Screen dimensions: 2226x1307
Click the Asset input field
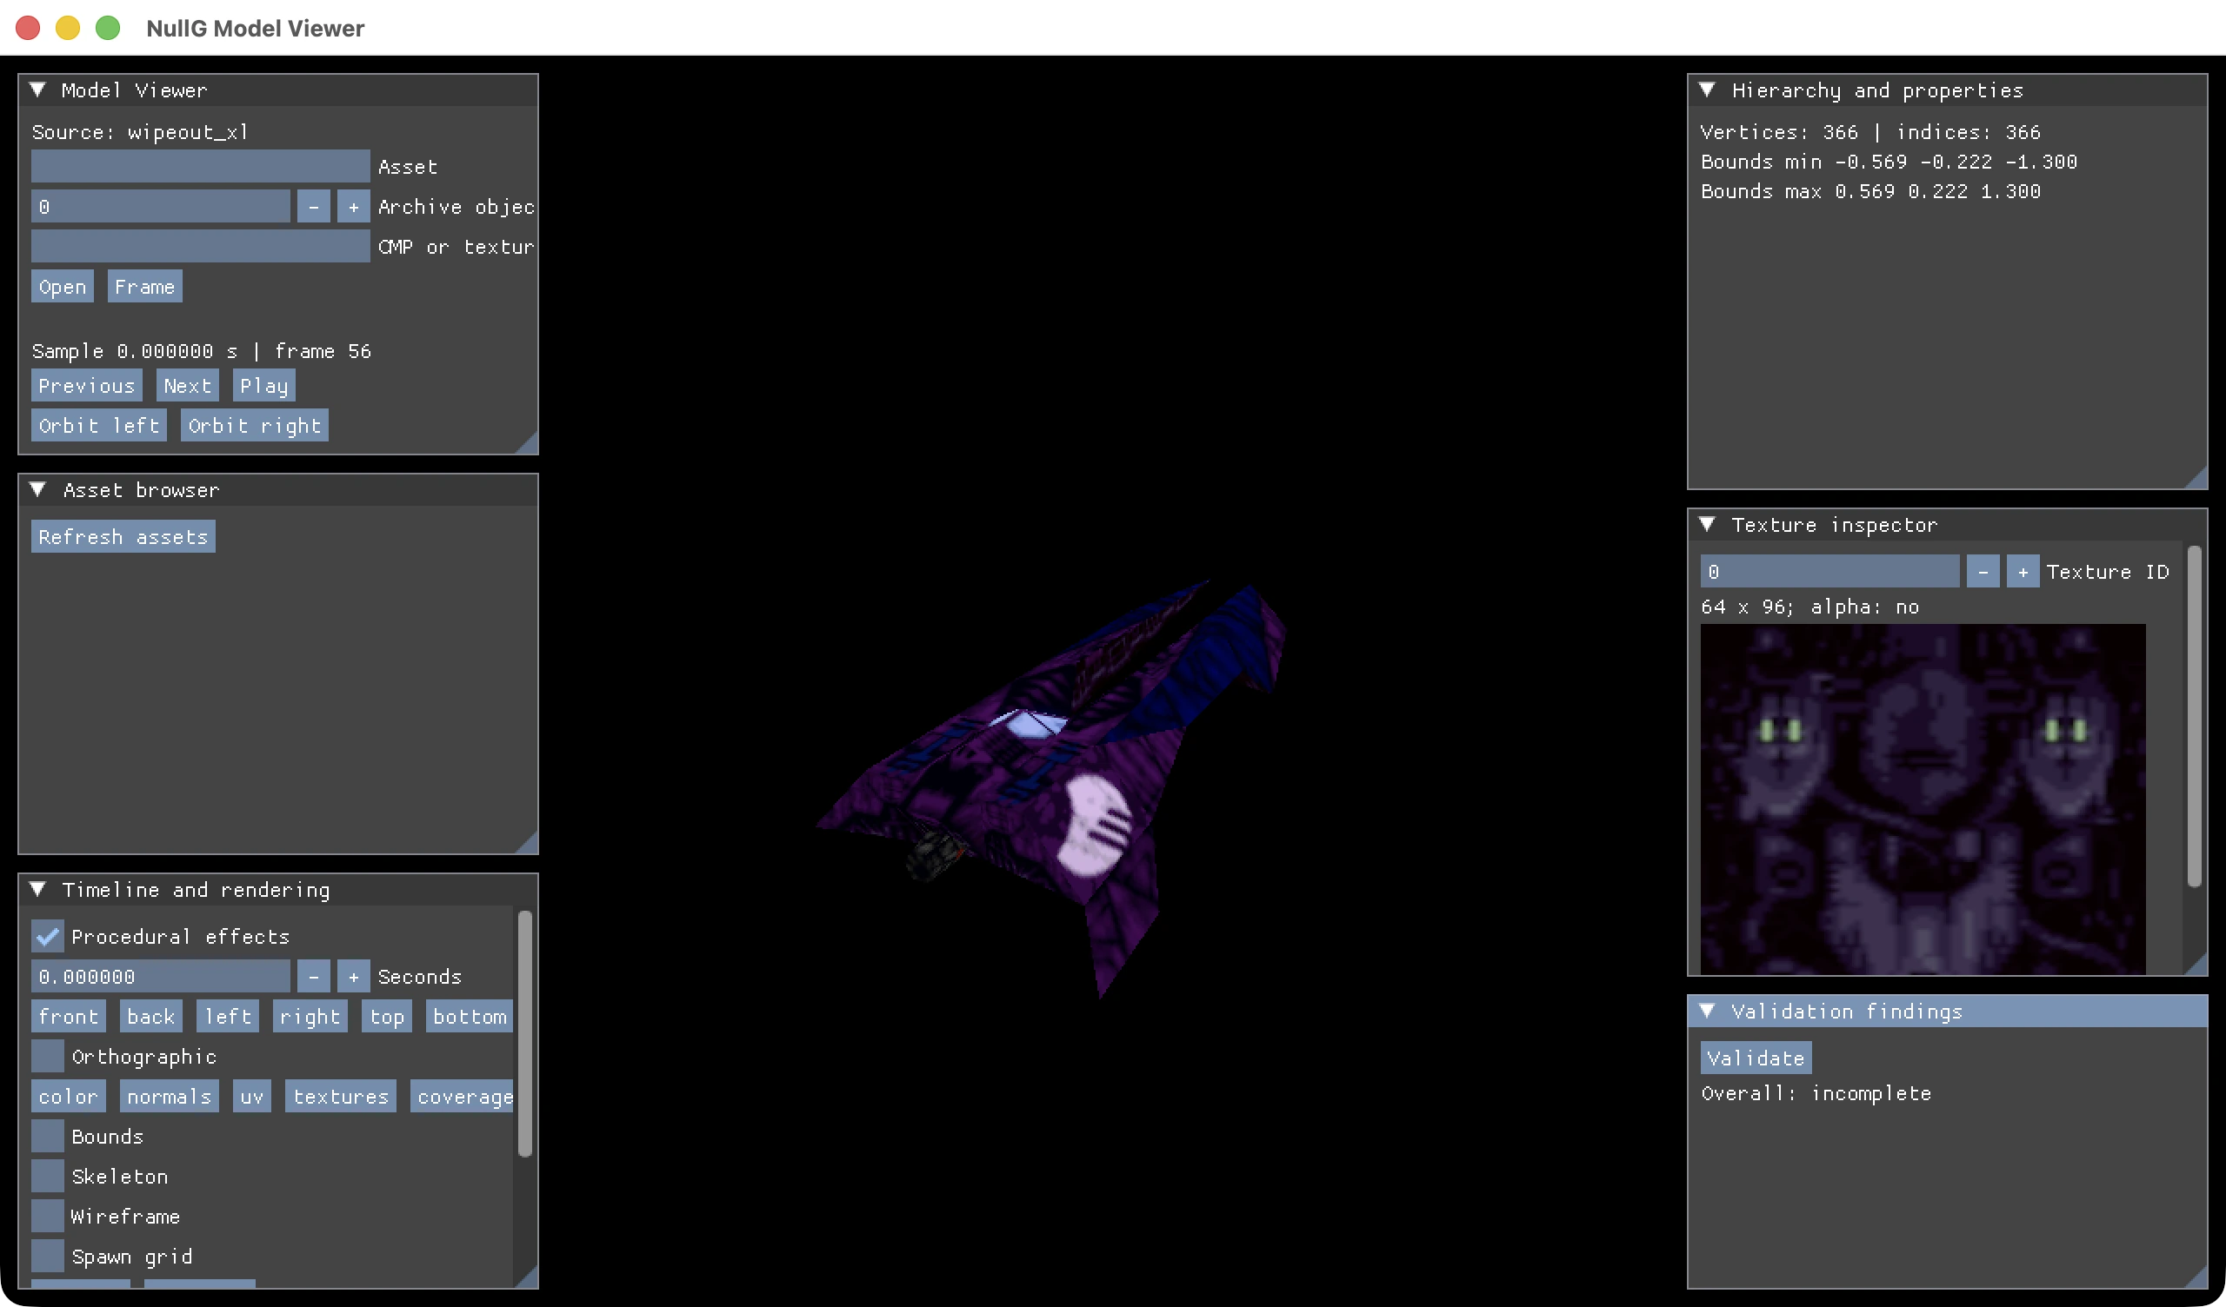pos(201,166)
